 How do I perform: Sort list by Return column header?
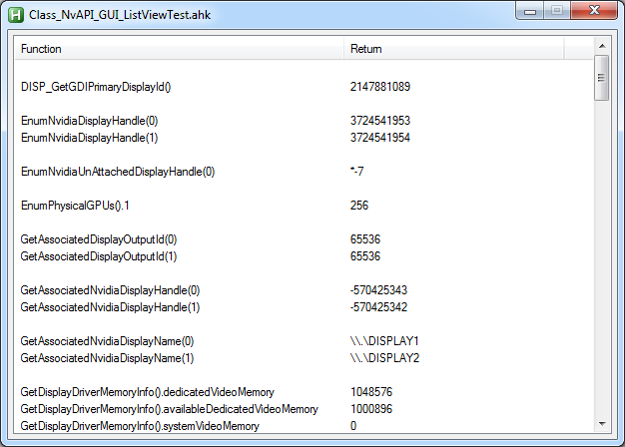454,49
